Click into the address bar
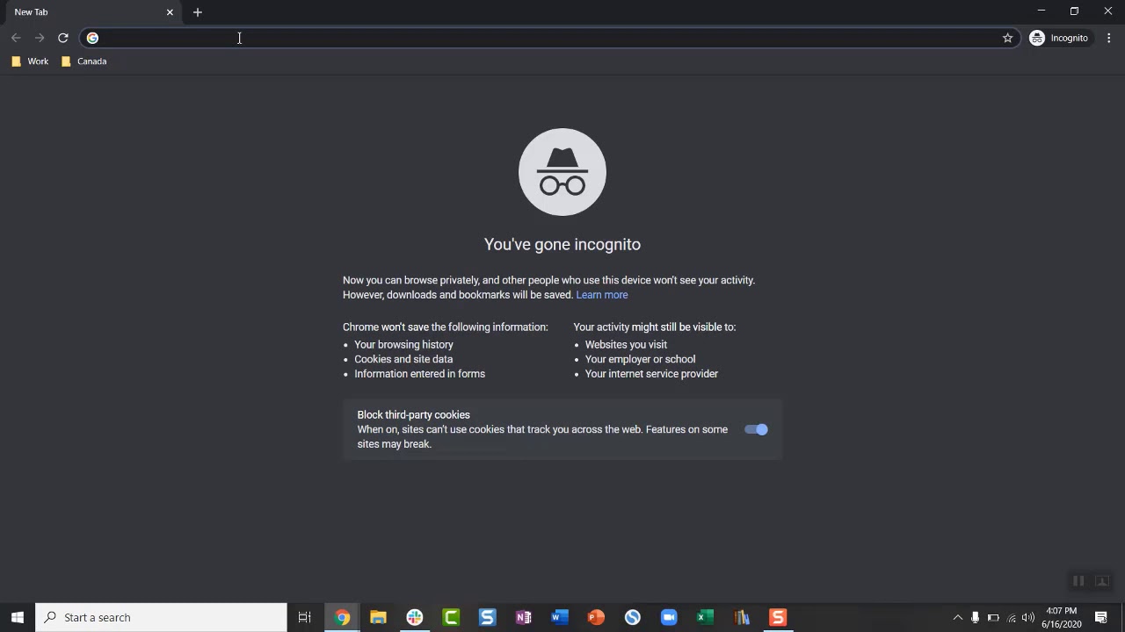1125x632 pixels. (549, 38)
